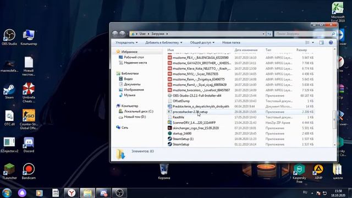
Task: Expand the address bar history dropdown
Action: point(263,34)
